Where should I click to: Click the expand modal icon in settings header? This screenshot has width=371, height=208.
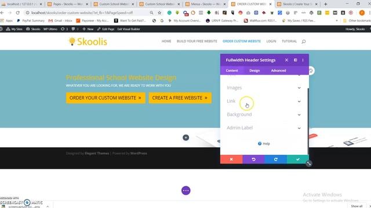295,60
